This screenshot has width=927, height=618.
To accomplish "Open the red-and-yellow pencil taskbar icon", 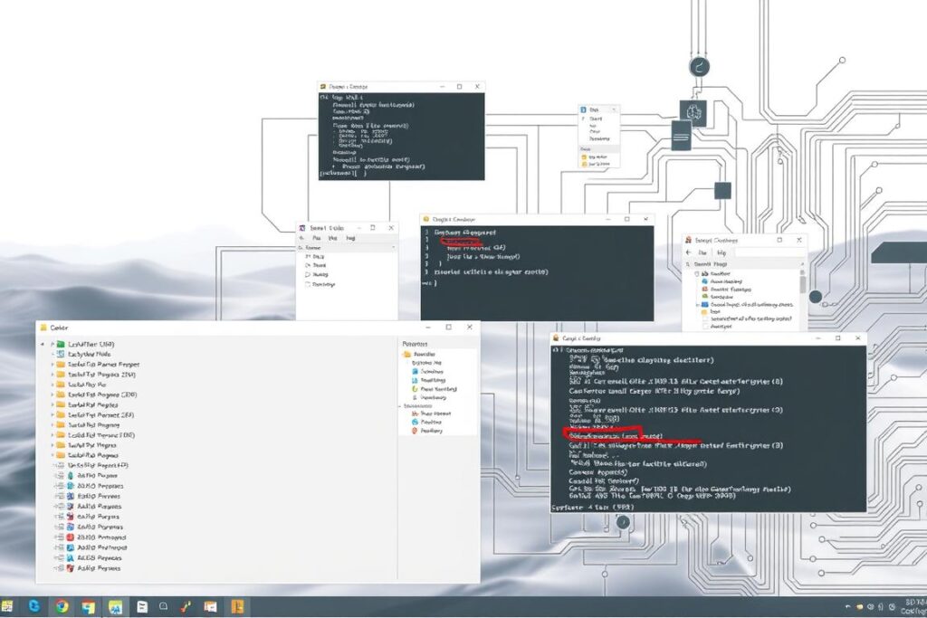I will pos(186,606).
